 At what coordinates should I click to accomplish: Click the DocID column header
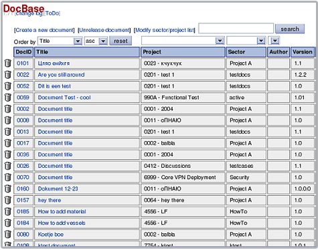(x=23, y=52)
